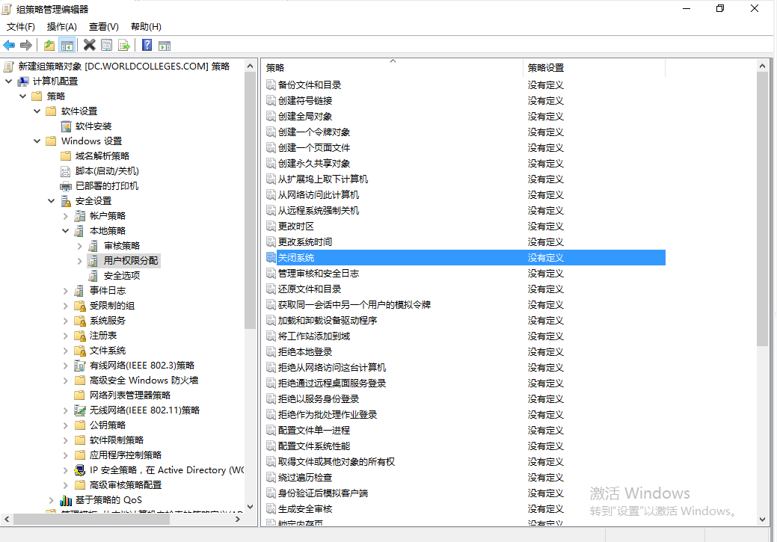
Task: Click the 脚本(启动/关机) script icon
Action: [x=65, y=171]
